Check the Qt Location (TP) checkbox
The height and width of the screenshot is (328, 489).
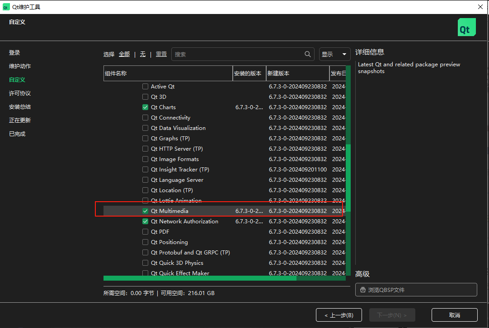click(145, 190)
